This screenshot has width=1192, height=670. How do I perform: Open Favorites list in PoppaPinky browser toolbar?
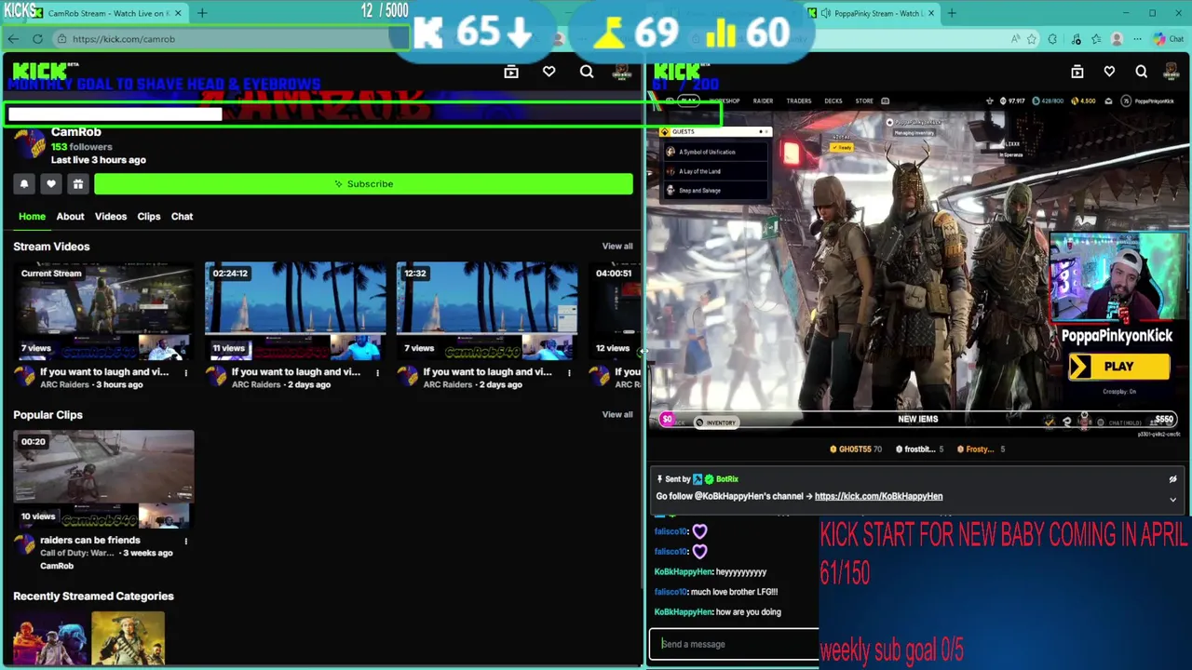tap(1096, 39)
